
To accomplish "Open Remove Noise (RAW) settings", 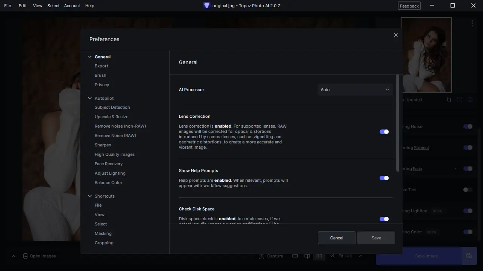I will (x=115, y=135).
